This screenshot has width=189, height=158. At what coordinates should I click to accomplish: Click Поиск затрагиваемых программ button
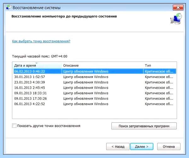coord(144,126)
